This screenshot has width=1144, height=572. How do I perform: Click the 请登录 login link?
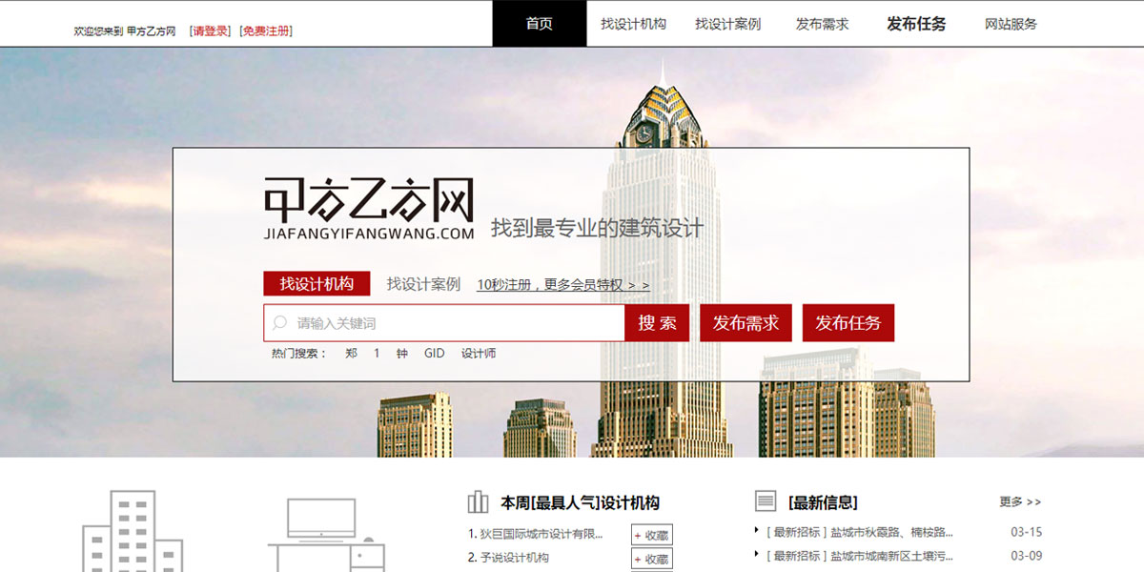(211, 31)
